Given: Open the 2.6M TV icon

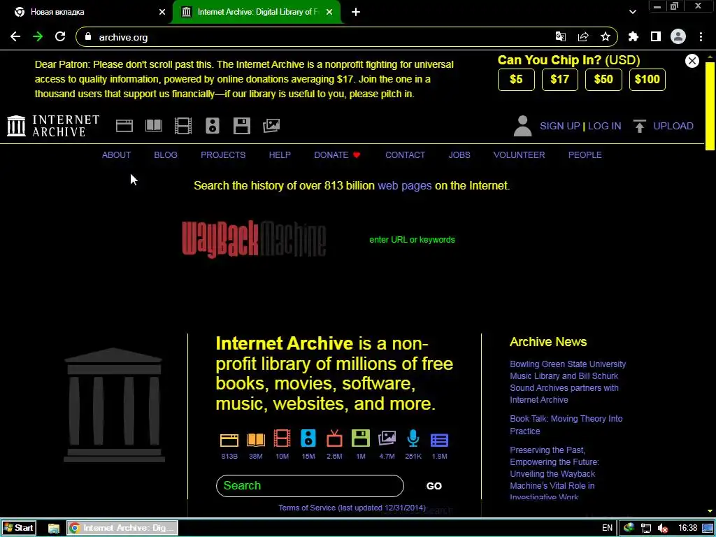Looking at the screenshot, I should point(334,438).
